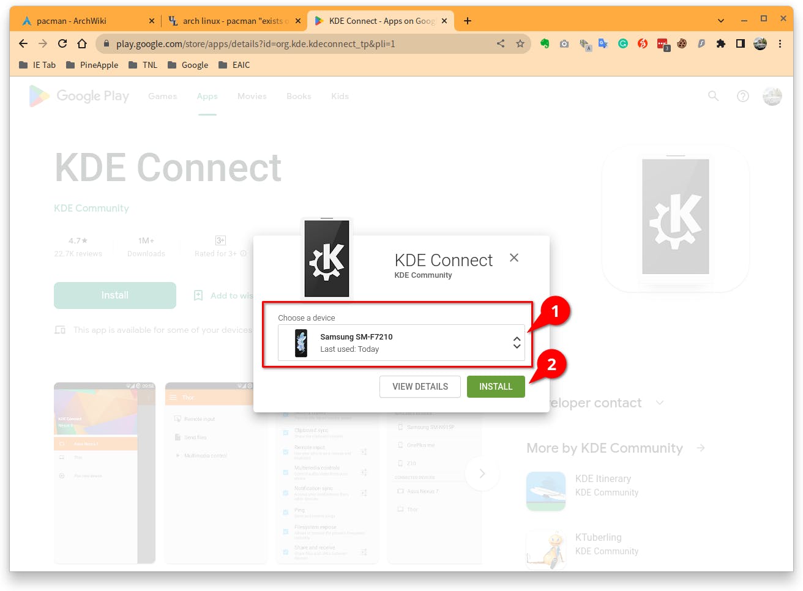Open the red password extension with badge 3
The height and width of the screenshot is (591, 803).
point(663,44)
